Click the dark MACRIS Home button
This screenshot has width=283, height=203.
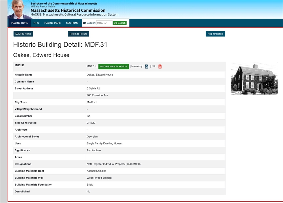coord(23,34)
